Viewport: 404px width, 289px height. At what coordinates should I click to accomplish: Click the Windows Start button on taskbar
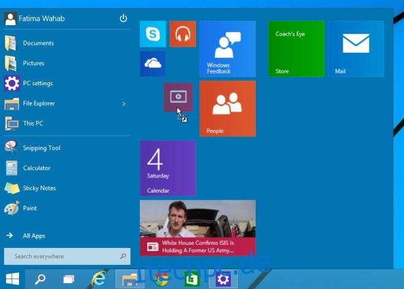[12, 279]
